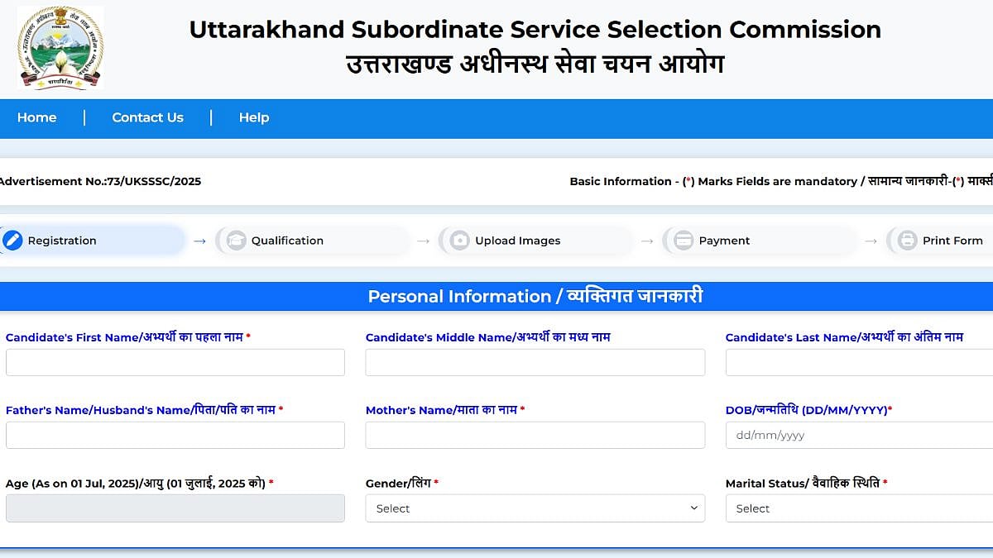Click the Registration step pencil icon

pyautogui.click(x=12, y=241)
